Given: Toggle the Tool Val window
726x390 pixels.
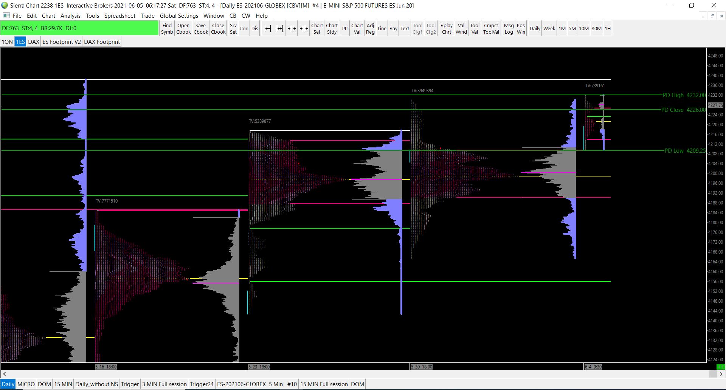Looking at the screenshot, I should click(x=475, y=29).
